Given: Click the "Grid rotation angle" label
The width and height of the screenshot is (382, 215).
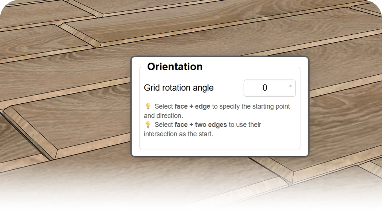Looking at the screenshot, I should coord(179,88).
